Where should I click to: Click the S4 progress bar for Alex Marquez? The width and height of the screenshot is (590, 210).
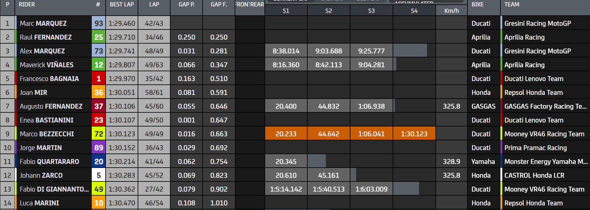pyautogui.click(x=410, y=51)
